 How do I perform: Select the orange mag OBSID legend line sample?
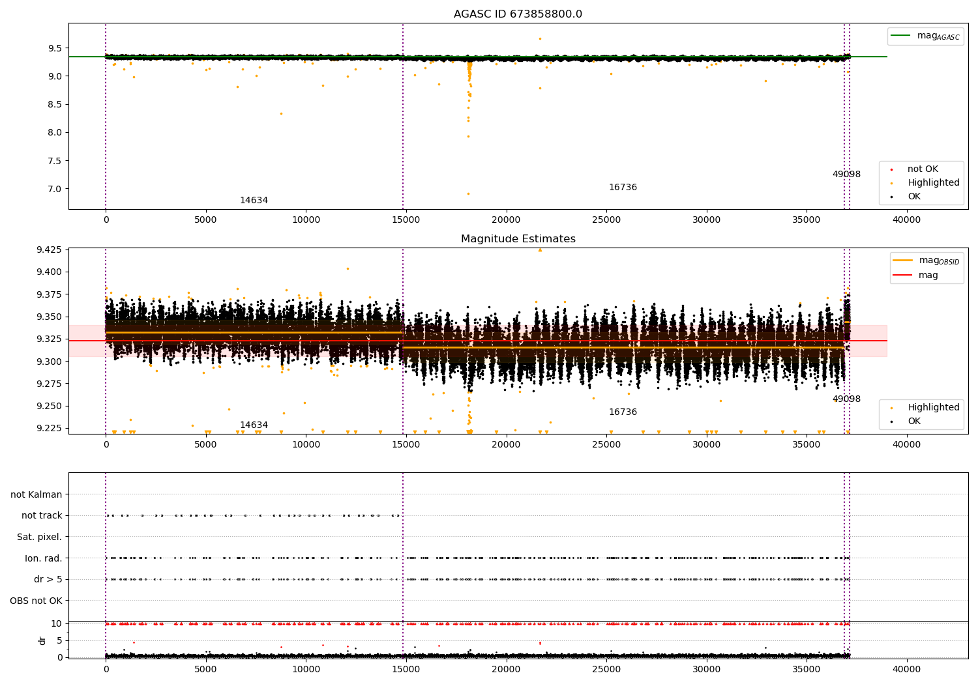[x=903, y=261]
